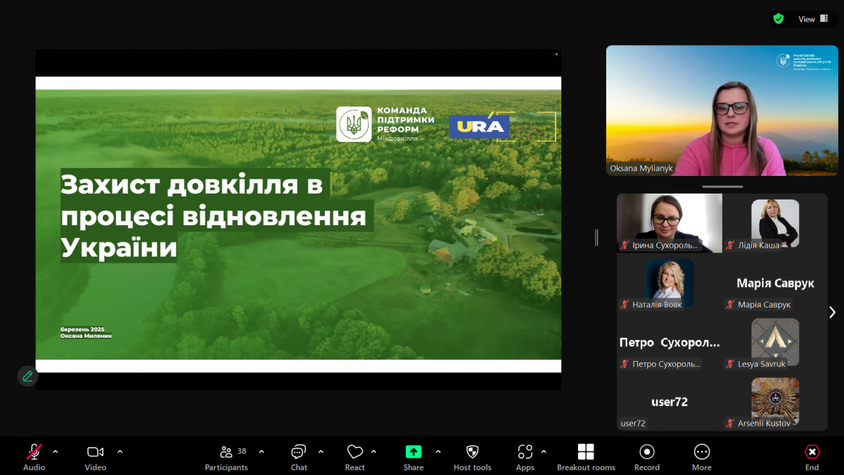844x475 pixels.
Task: Show next page of participant thumbnails
Action: pyautogui.click(x=832, y=312)
